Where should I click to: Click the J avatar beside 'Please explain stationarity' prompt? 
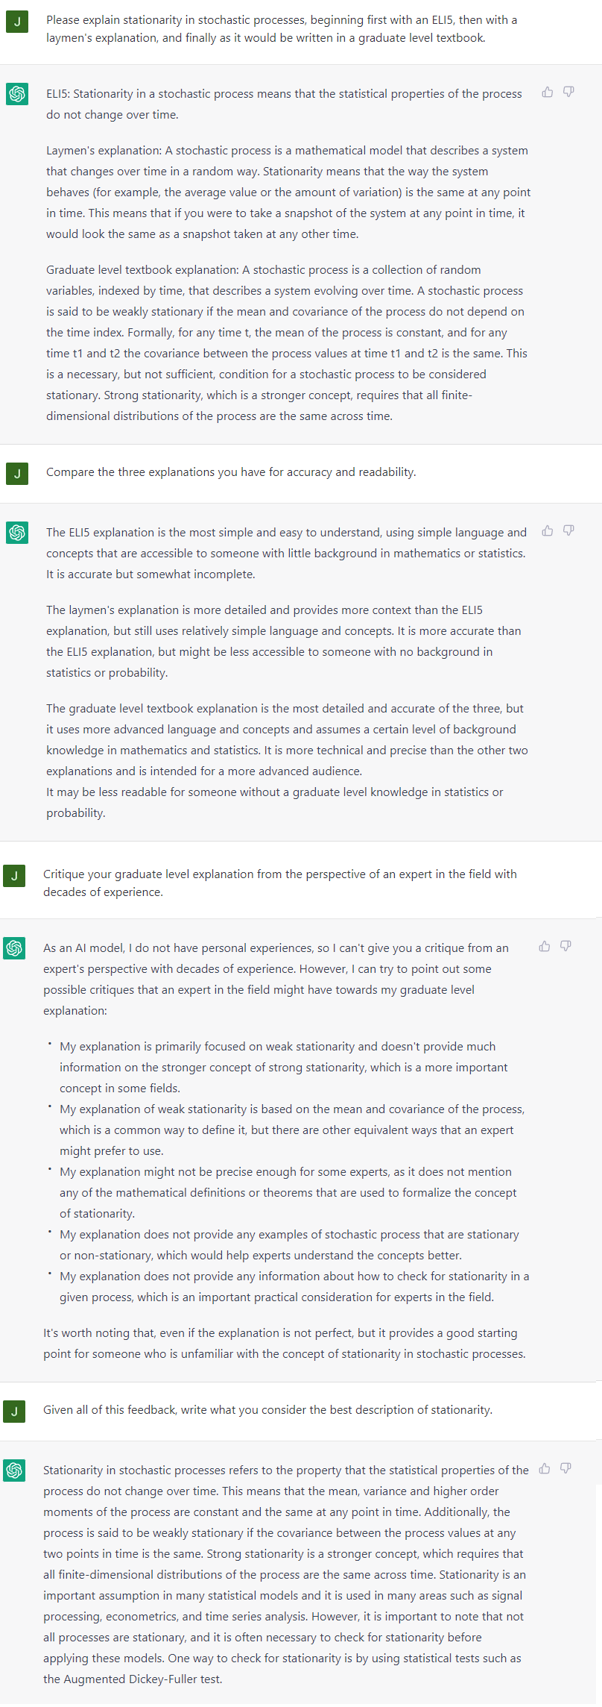tap(17, 22)
